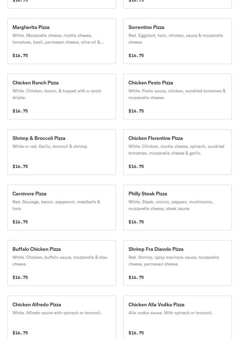Click Buffalo Chicken Pizza description
The width and height of the screenshot is (239, 338).
tap(60, 261)
